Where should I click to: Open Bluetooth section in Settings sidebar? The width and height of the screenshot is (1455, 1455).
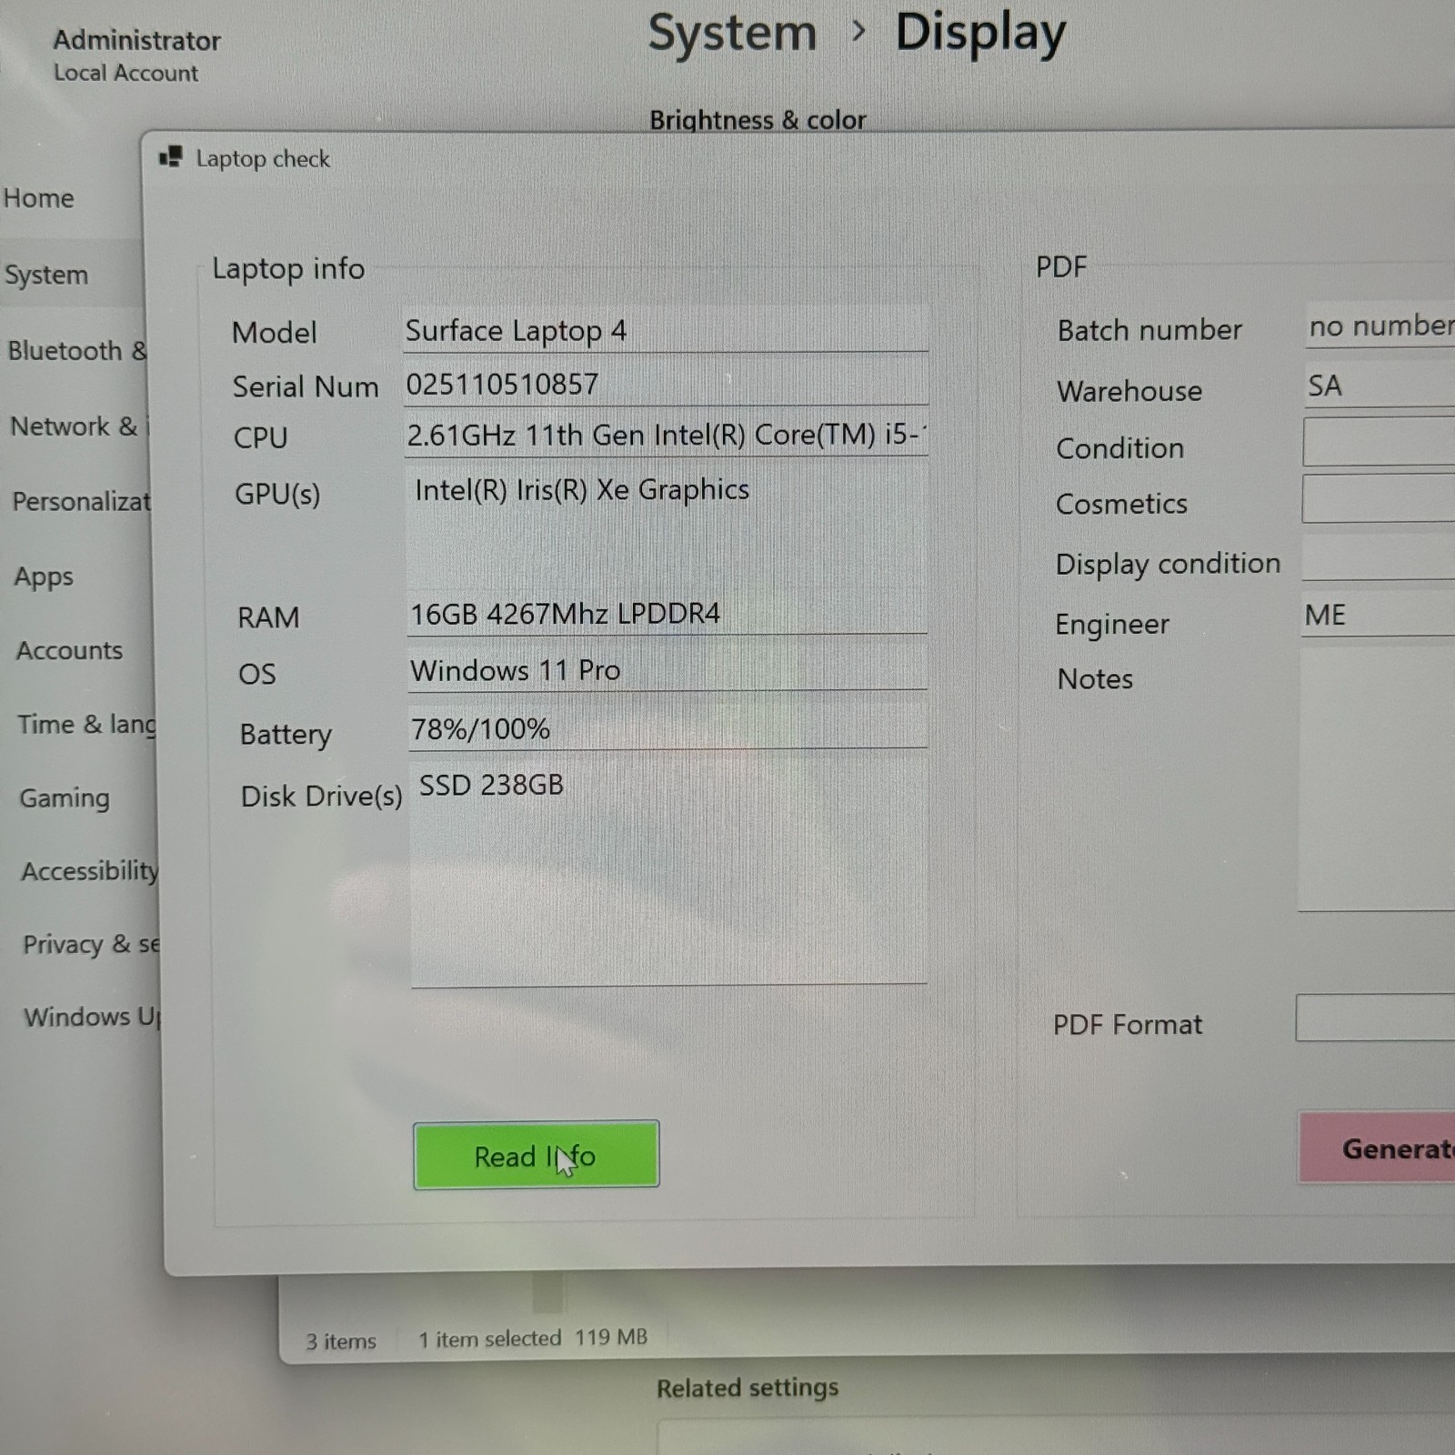tap(76, 351)
